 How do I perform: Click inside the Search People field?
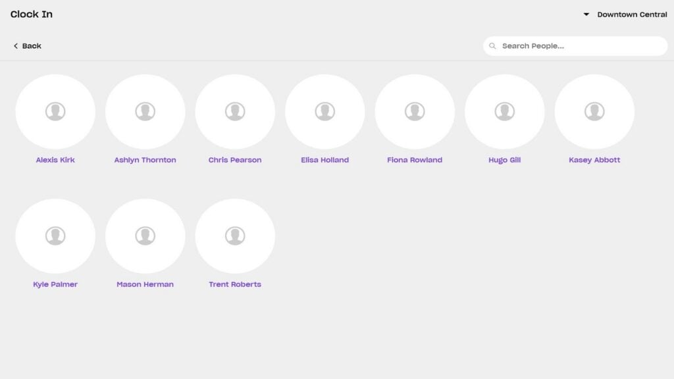(574, 46)
